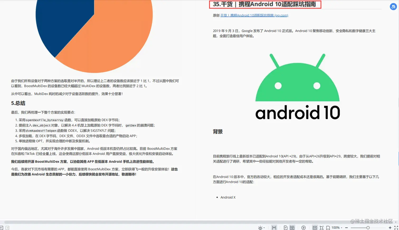Click the paragraph starting 今后，各家对下沉市场
Screen dimensions: 399x230
(94, 172)
